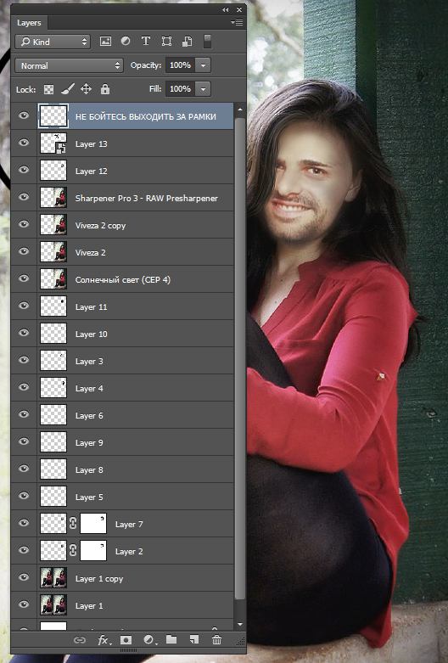Viewport: 448px width, 663px height.
Task: Click the lock transparent pixels icon
Action: (x=49, y=89)
